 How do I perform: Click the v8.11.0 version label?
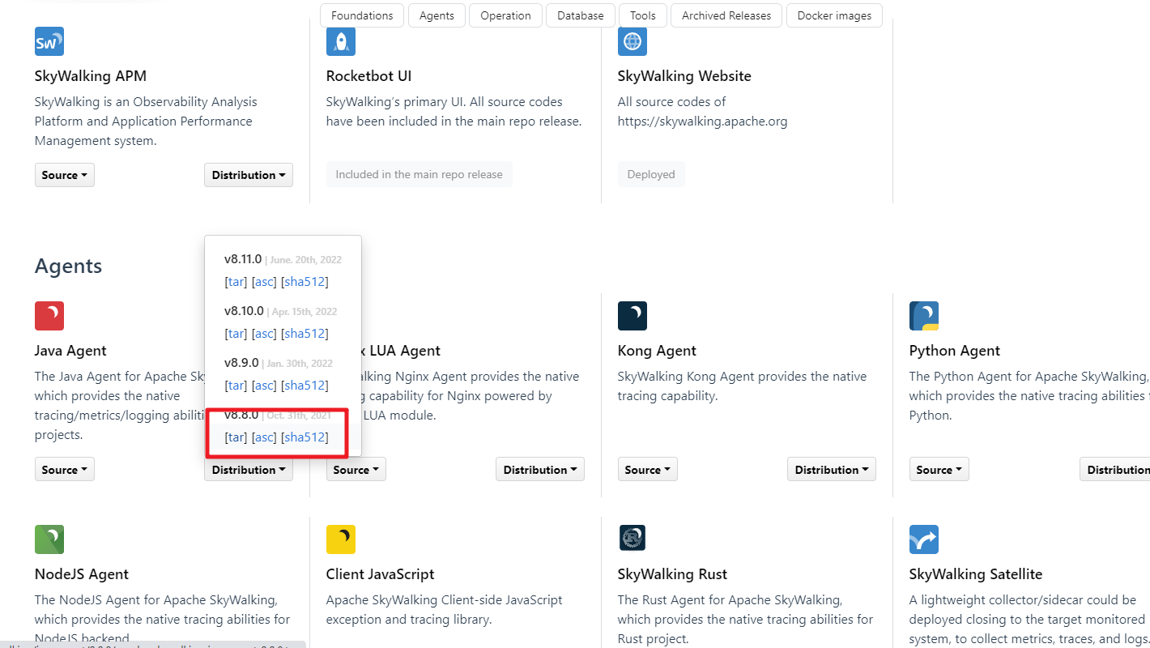pos(243,259)
